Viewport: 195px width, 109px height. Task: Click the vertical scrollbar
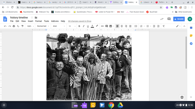tap(186, 52)
